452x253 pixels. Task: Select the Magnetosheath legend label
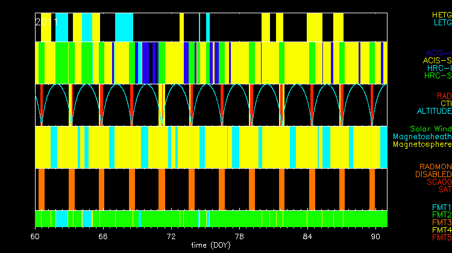(x=422, y=137)
